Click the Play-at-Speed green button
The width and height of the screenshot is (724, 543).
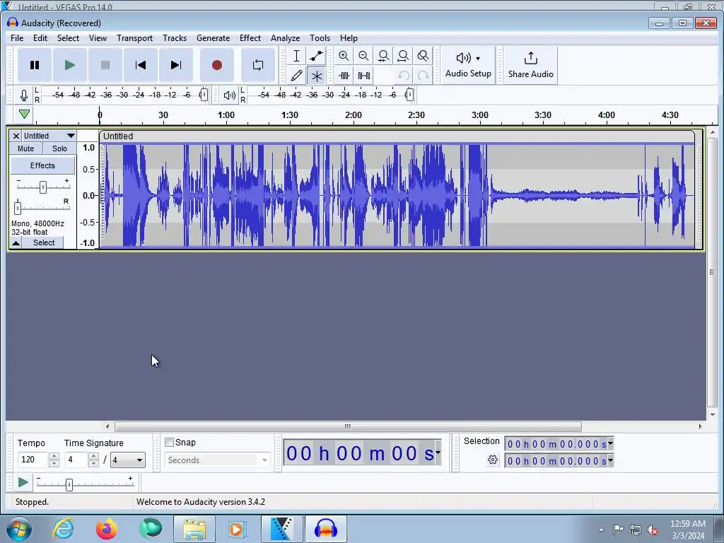tap(23, 483)
